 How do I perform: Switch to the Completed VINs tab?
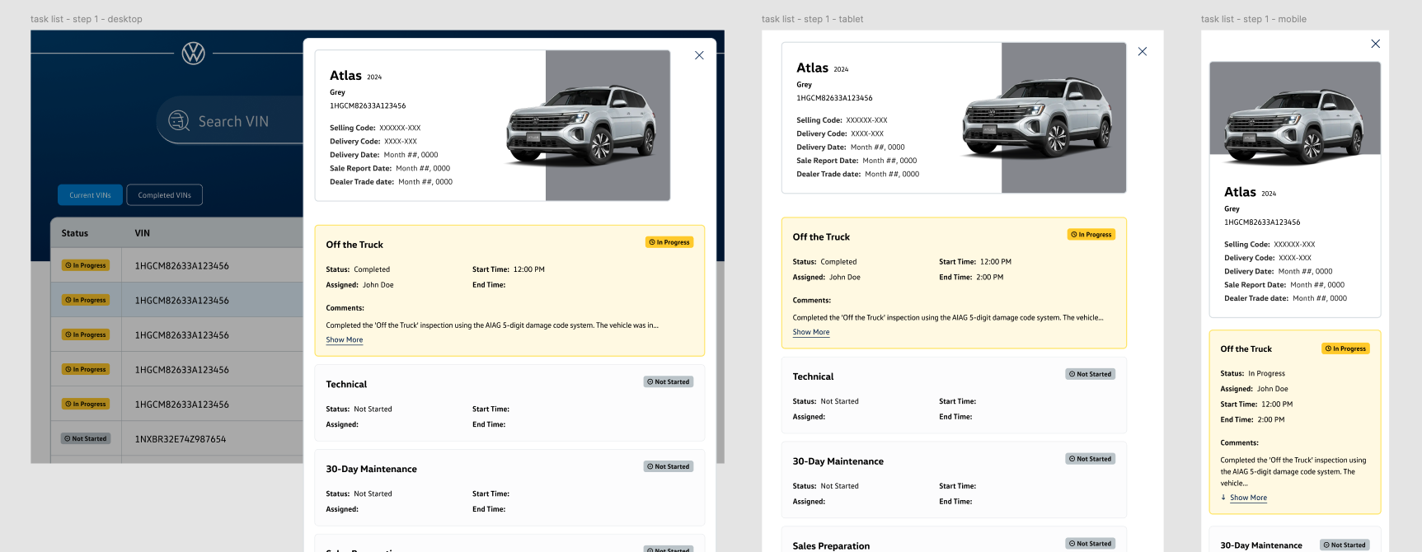tap(165, 195)
